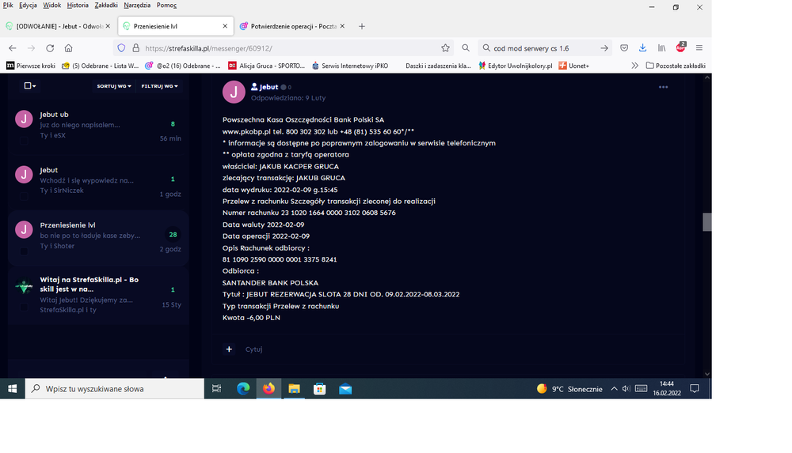Click the page vertical scrollbar thumb
Screen dimensions: 792x453
coord(707,222)
